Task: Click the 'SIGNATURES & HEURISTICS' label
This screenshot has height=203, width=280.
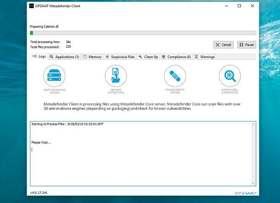Action: [x=230, y=91]
